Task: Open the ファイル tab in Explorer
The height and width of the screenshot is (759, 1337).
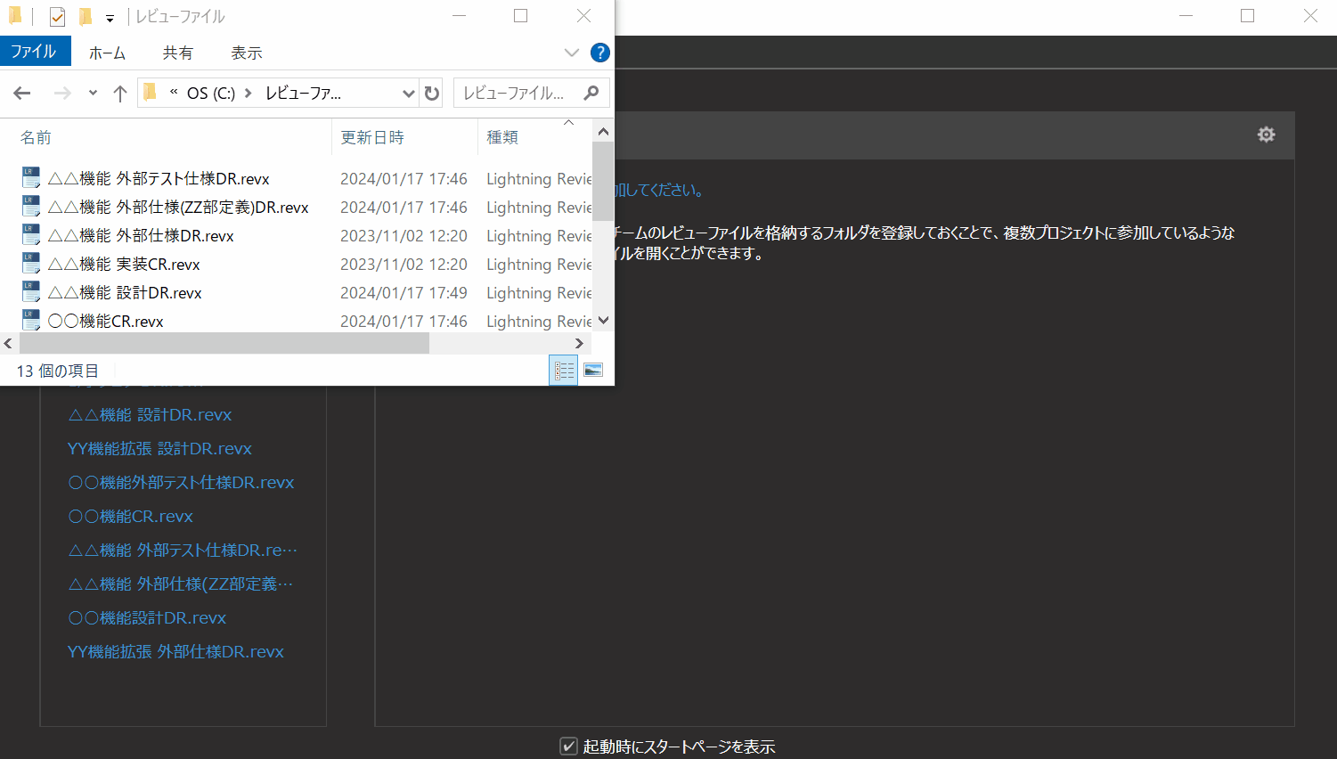Action: [x=34, y=52]
